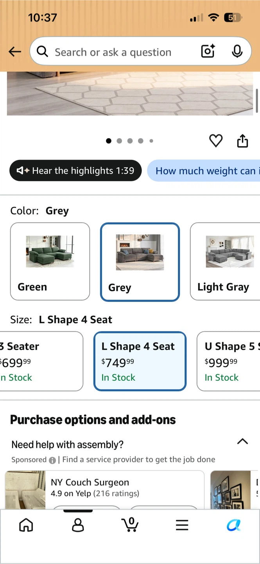Select the Light Gray color option
The image size is (260, 564).
coord(225,261)
